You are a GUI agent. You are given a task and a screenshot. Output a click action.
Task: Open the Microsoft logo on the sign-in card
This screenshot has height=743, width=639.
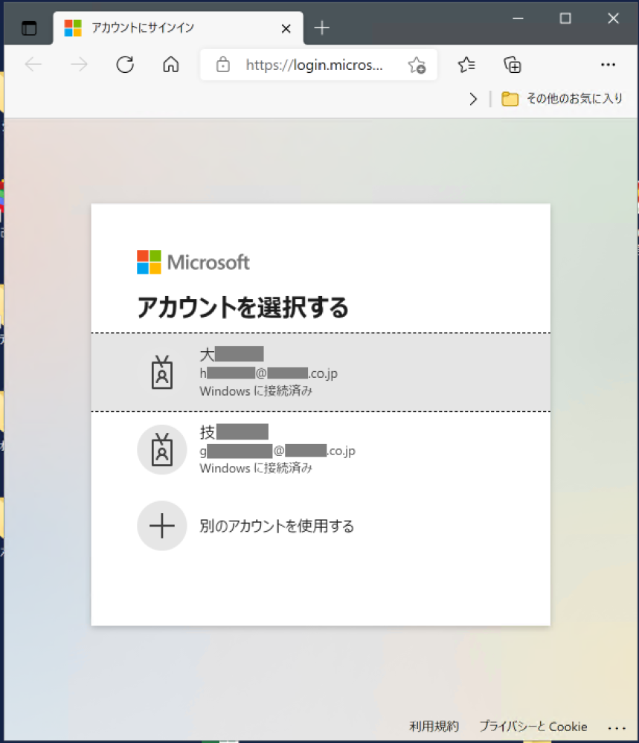pyautogui.click(x=193, y=262)
